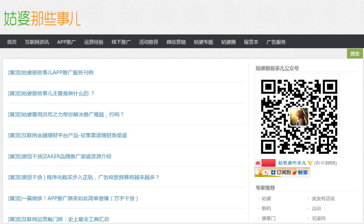Open the 一篇就够！APP推广 article
The image size is (364, 224).
coord(73,198)
